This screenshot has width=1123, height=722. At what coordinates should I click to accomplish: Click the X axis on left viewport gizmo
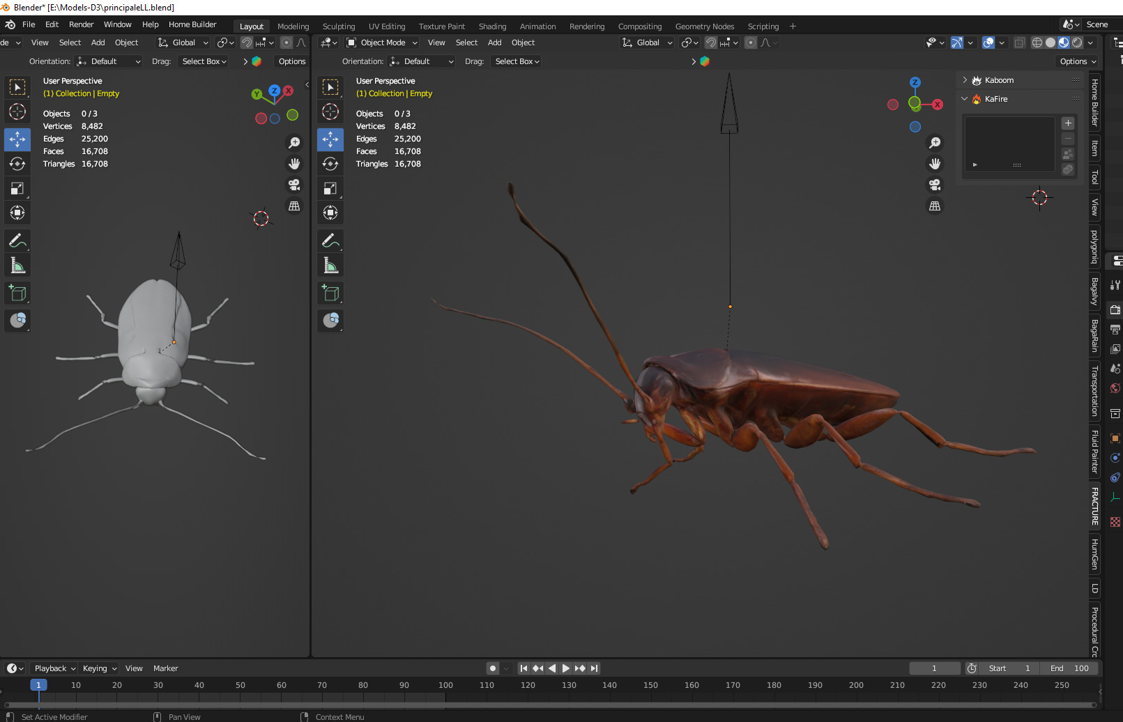click(x=288, y=91)
